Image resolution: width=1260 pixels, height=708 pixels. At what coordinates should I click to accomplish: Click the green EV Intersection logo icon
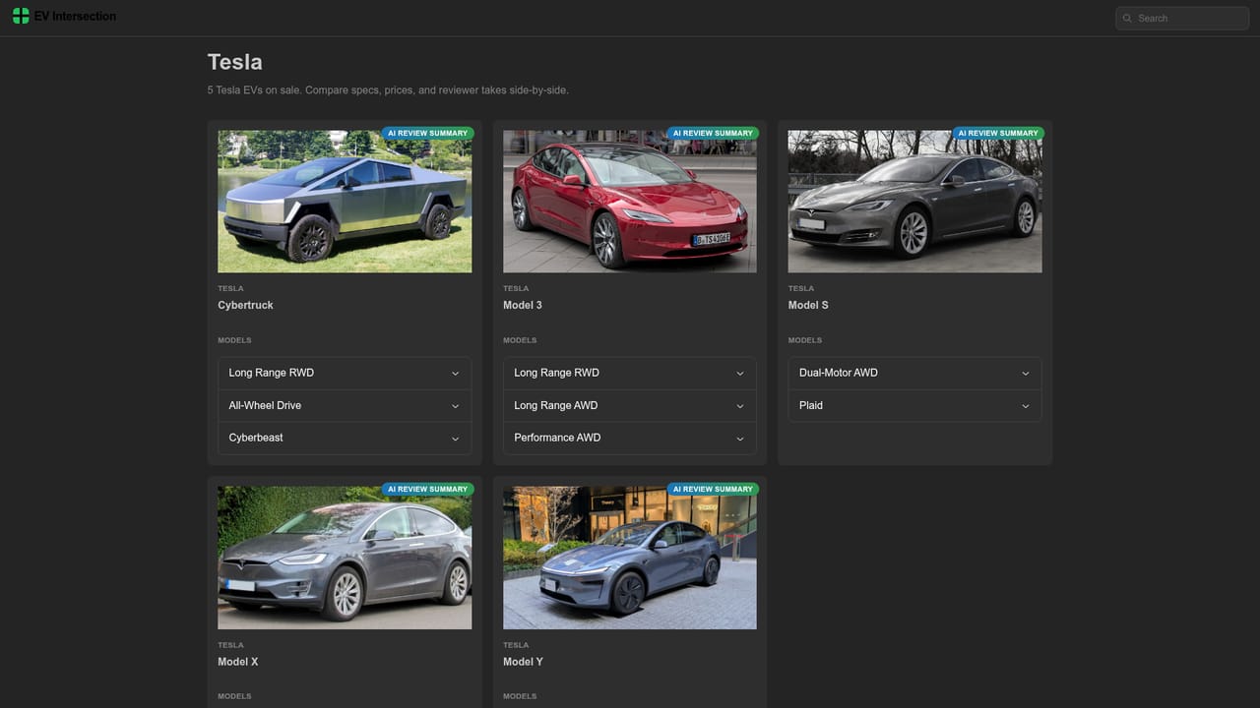pyautogui.click(x=21, y=16)
